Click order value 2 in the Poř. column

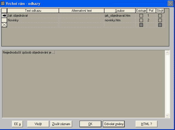click(151, 20)
